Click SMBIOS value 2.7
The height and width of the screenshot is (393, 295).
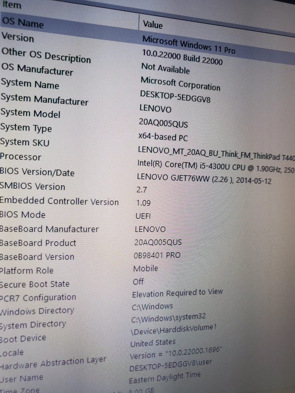142,190
